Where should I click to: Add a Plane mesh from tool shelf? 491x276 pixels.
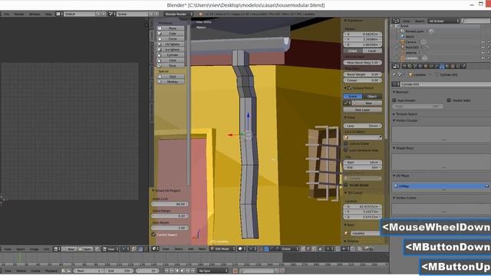tap(170, 28)
